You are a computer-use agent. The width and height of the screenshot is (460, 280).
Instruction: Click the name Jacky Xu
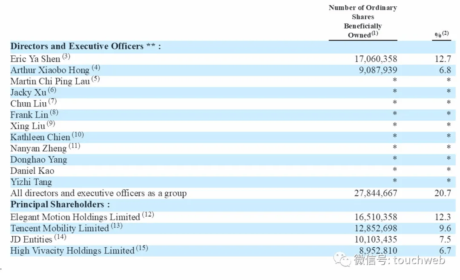click(28, 92)
